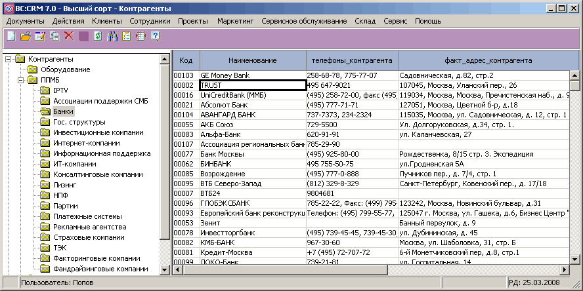Select the Альфа-Банк row name cell
This screenshot has width=583, height=291.
pos(253,135)
